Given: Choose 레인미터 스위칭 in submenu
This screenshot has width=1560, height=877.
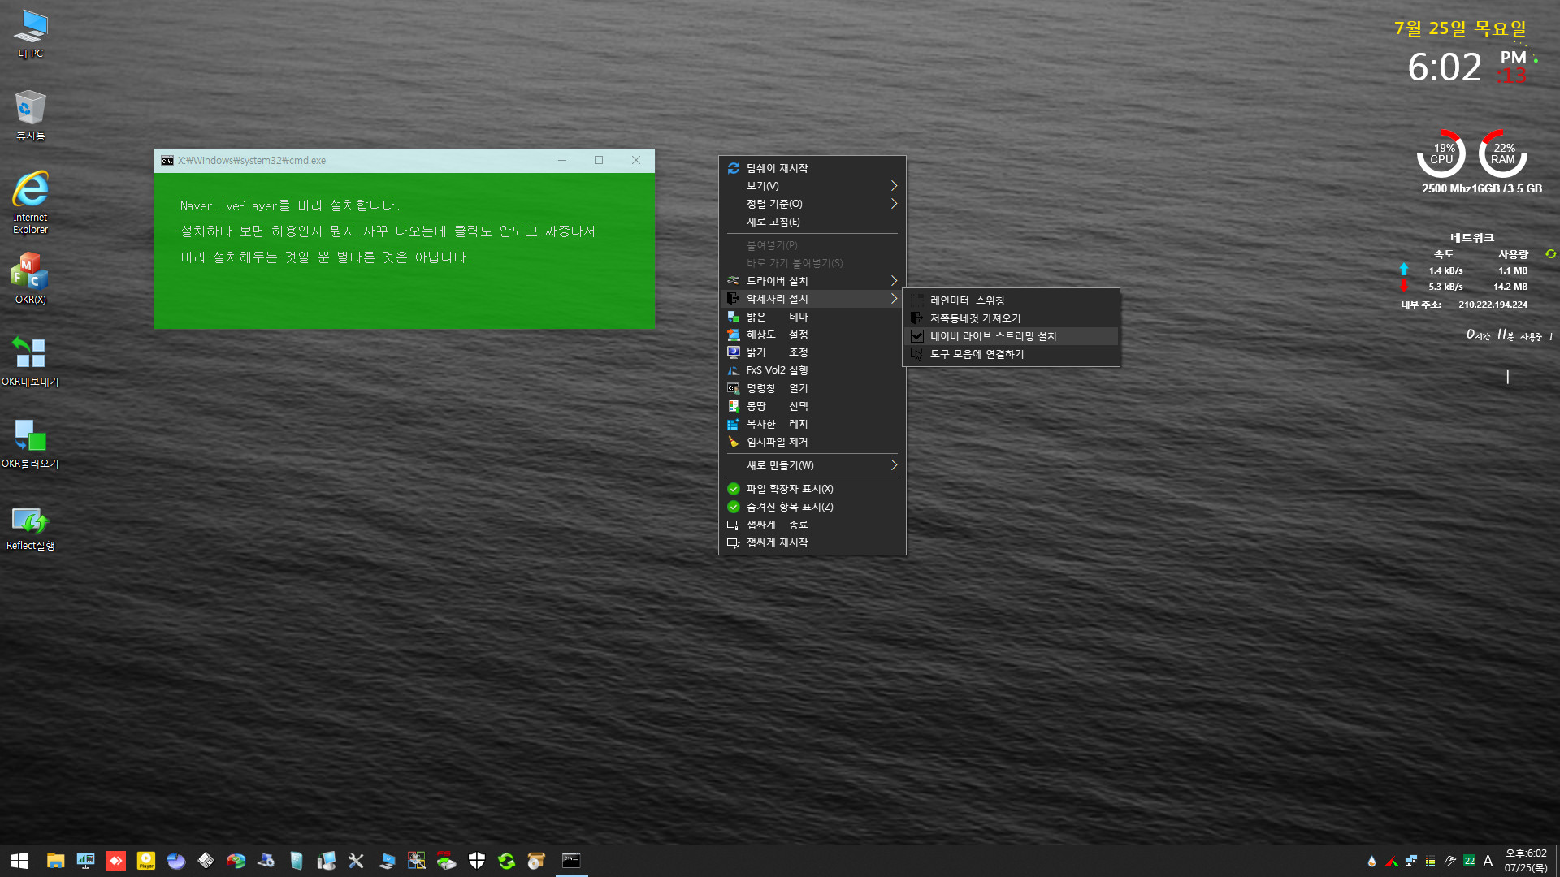Looking at the screenshot, I should pos(1011,300).
